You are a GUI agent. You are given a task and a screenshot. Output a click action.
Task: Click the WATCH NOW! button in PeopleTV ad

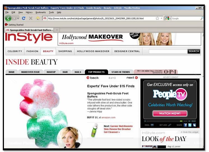pos(170,113)
